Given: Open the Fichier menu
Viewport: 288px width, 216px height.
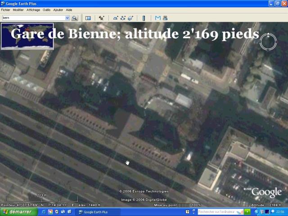Looking at the screenshot, I should [x=5, y=10].
